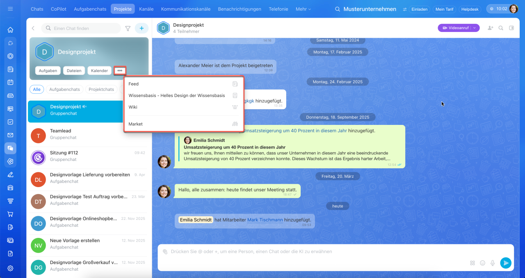The image size is (525, 278).
Task: Select Wissensbasis - Helles Design der Wissensbasis
Action: [184, 95]
